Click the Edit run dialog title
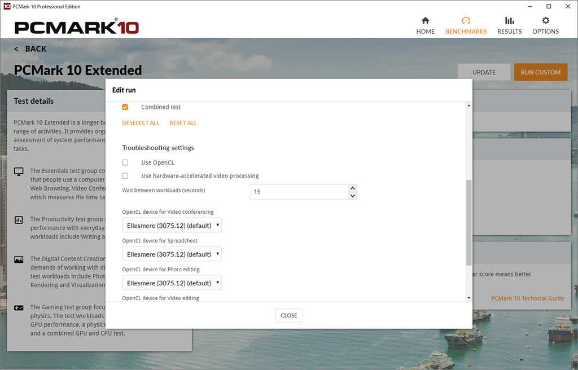This screenshot has height=370, width=578. click(124, 90)
